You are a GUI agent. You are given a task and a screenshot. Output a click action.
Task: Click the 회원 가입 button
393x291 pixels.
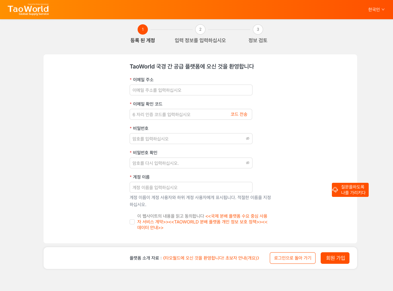[x=335, y=258]
